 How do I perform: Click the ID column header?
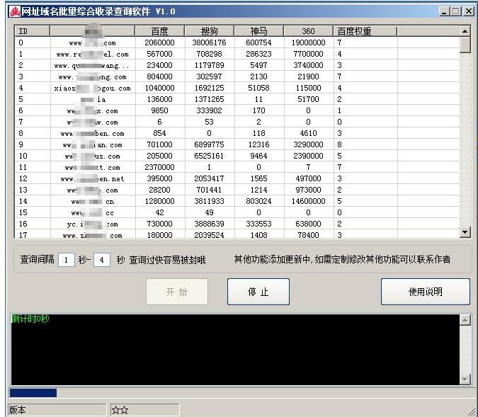click(32, 31)
